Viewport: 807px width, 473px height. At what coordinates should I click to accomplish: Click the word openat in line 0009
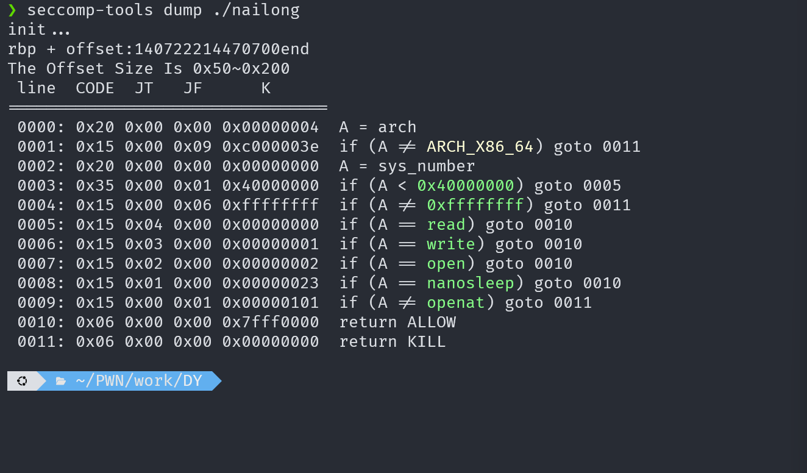(x=456, y=302)
